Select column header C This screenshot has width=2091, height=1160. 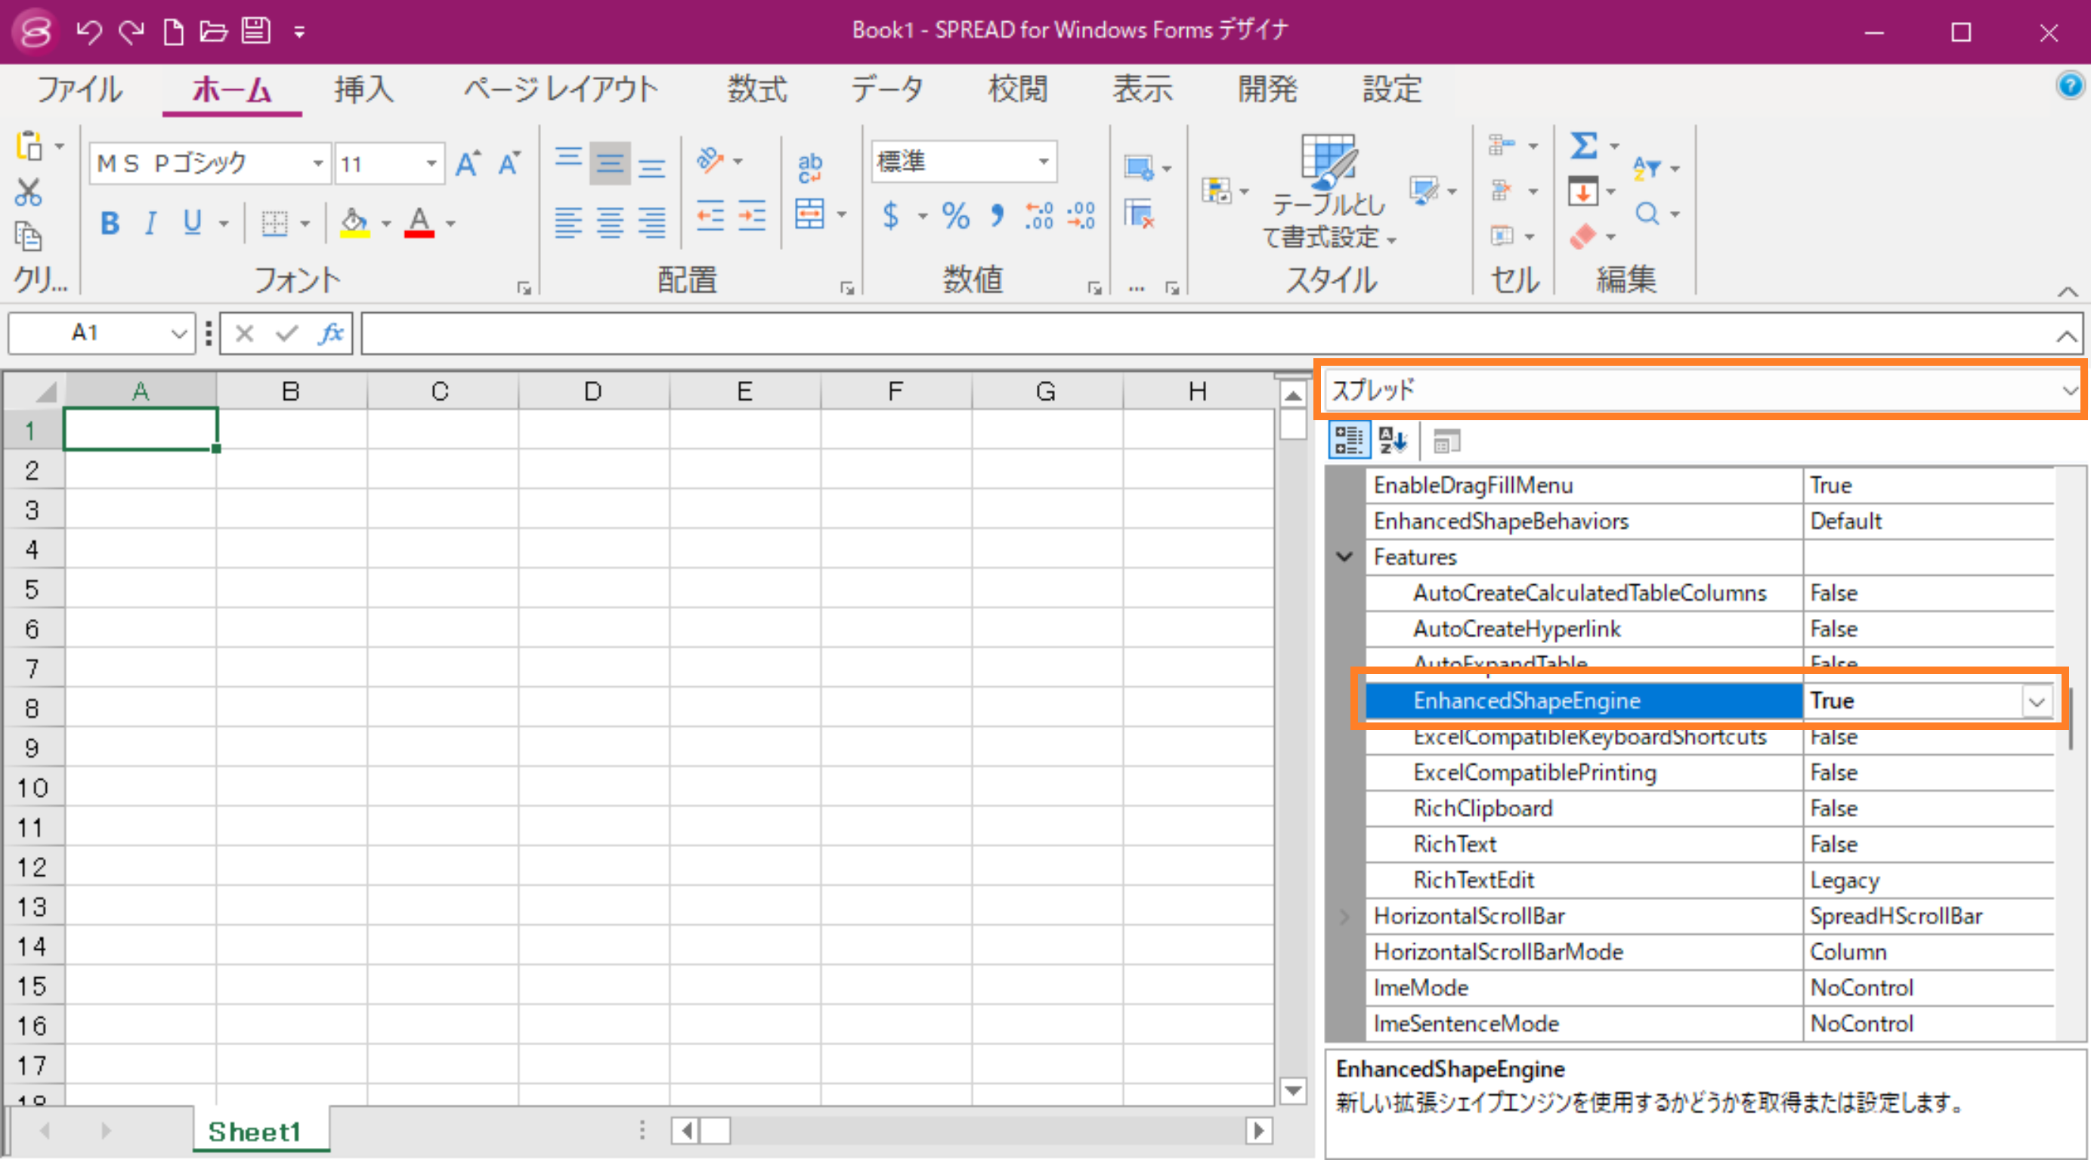point(441,391)
